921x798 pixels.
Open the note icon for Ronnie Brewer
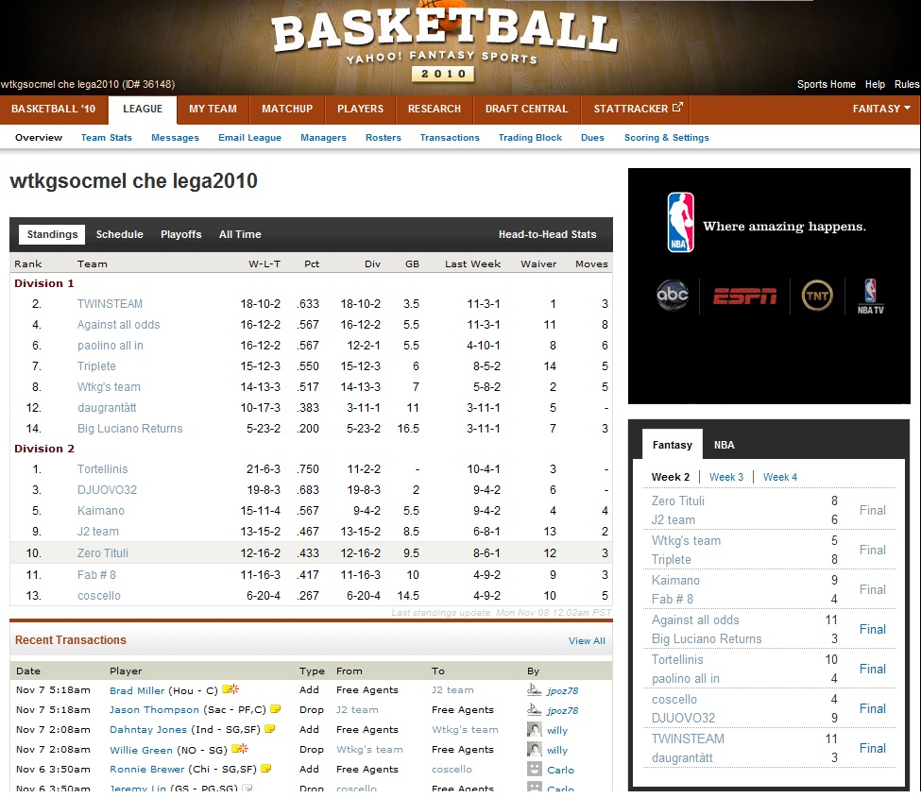click(266, 769)
